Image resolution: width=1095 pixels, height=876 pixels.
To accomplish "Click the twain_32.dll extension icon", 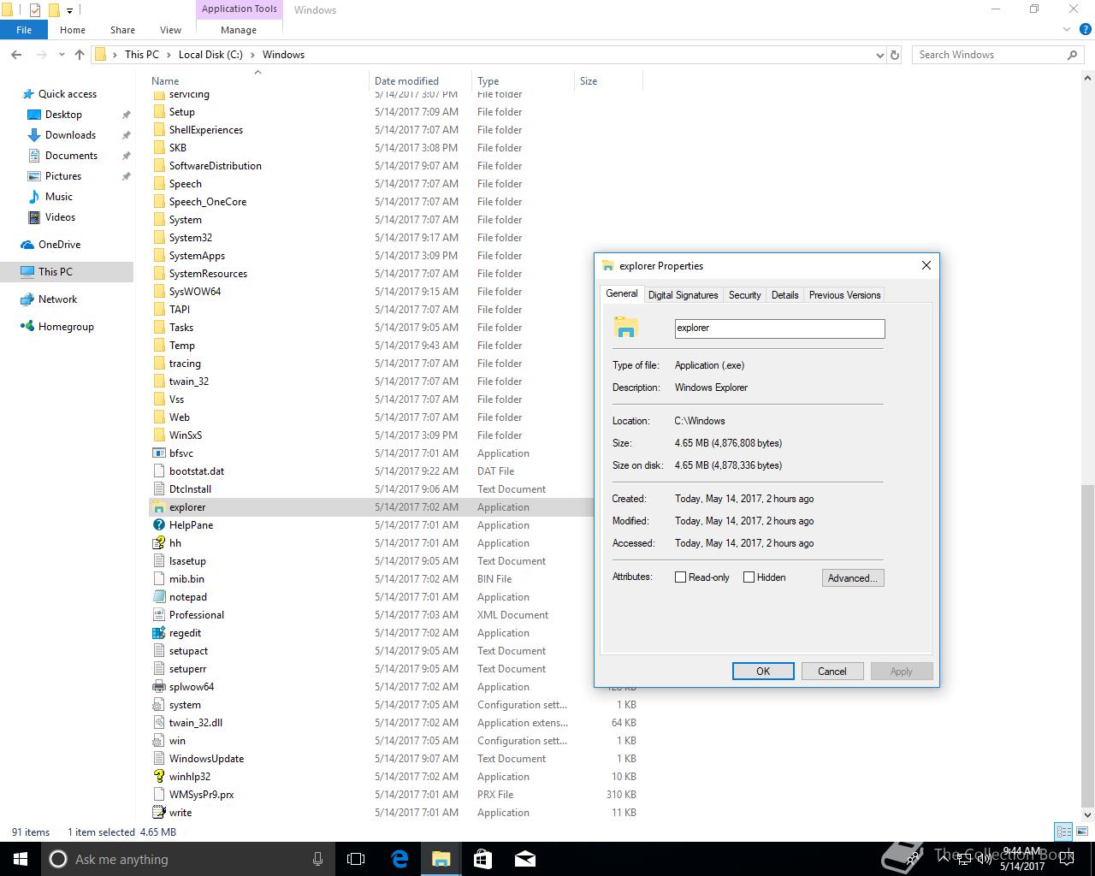I will [x=158, y=723].
